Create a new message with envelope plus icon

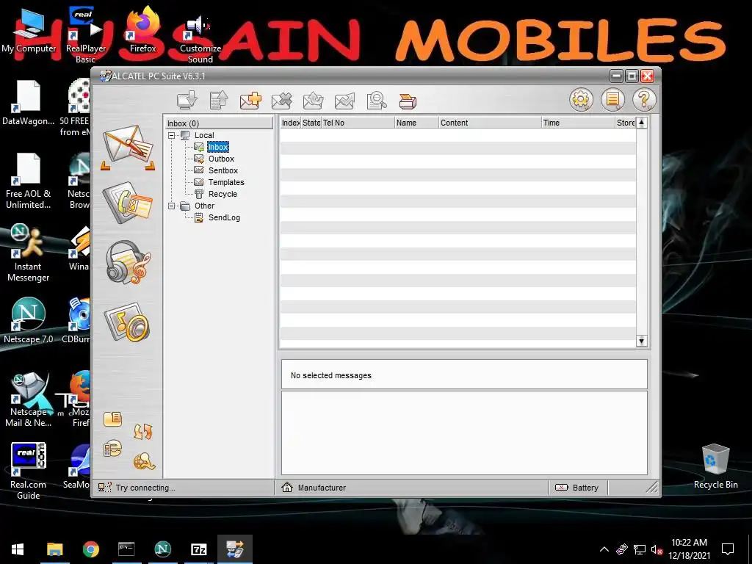pos(250,100)
